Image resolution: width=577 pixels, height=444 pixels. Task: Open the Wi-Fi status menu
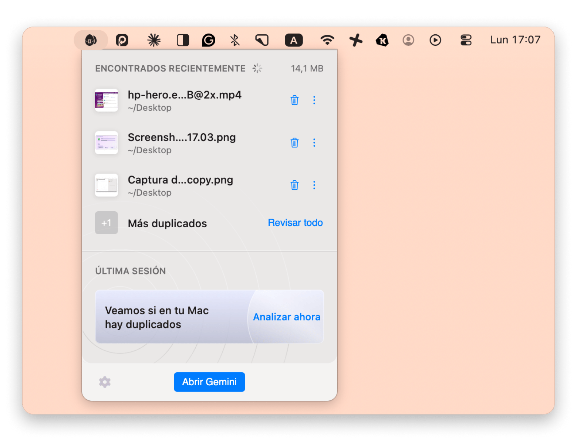[327, 40]
